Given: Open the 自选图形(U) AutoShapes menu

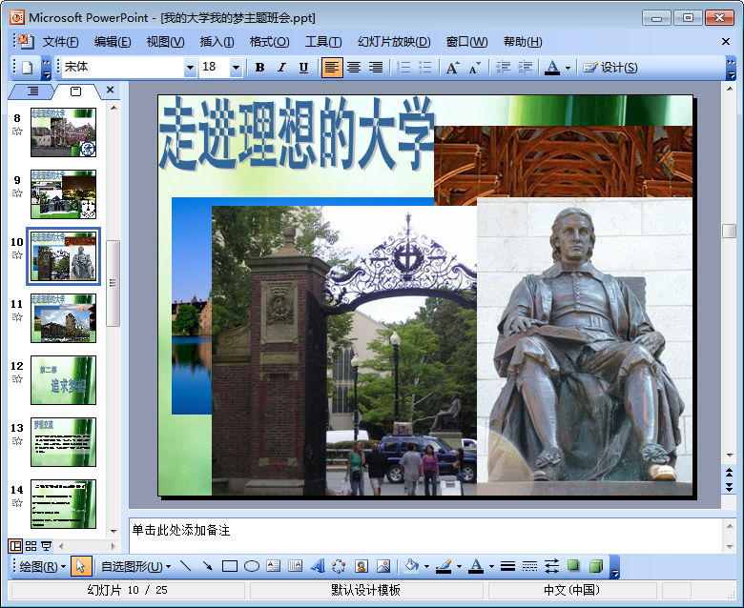Looking at the screenshot, I should pos(135,566).
